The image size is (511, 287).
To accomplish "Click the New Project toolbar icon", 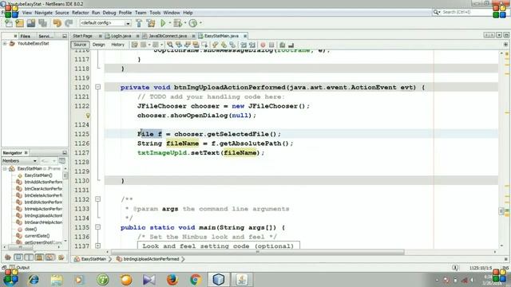I will (19, 23).
